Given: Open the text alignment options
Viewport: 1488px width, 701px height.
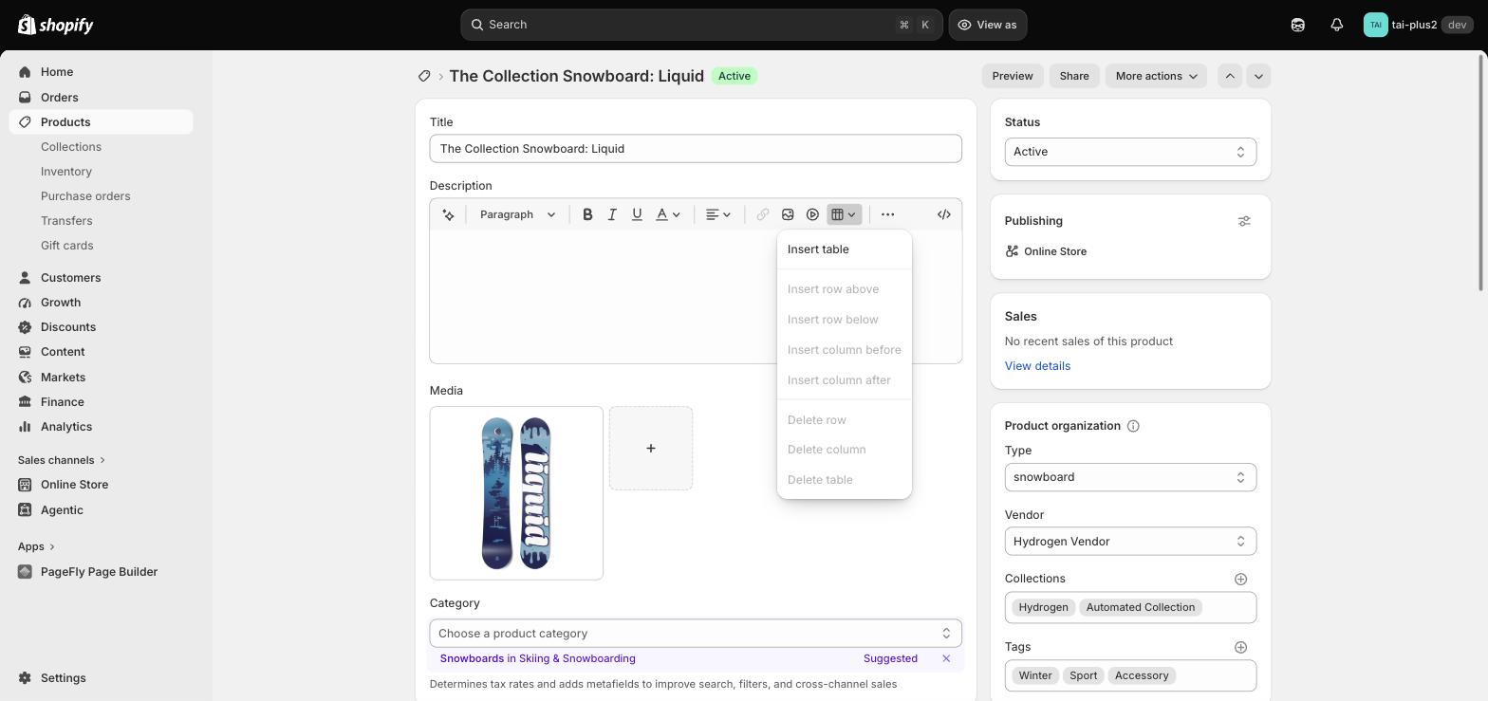Looking at the screenshot, I should (x=718, y=214).
